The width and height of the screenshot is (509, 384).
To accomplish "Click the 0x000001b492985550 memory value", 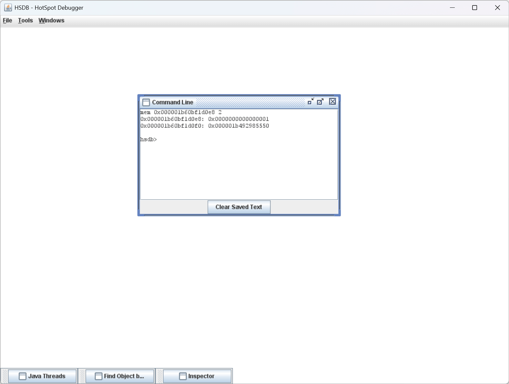I will (239, 126).
